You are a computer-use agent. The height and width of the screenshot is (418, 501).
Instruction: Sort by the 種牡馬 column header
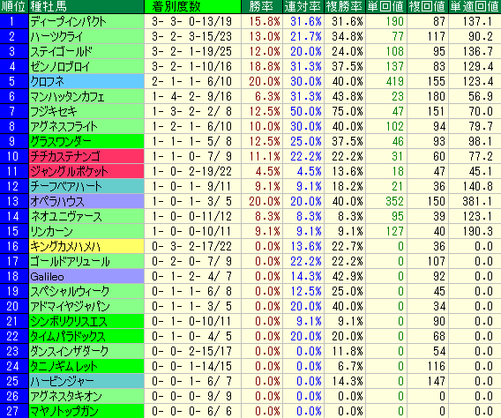(86, 6)
